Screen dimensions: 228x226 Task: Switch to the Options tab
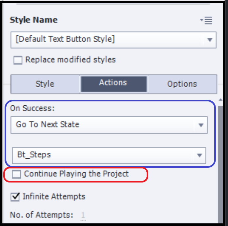coord(182,84)
